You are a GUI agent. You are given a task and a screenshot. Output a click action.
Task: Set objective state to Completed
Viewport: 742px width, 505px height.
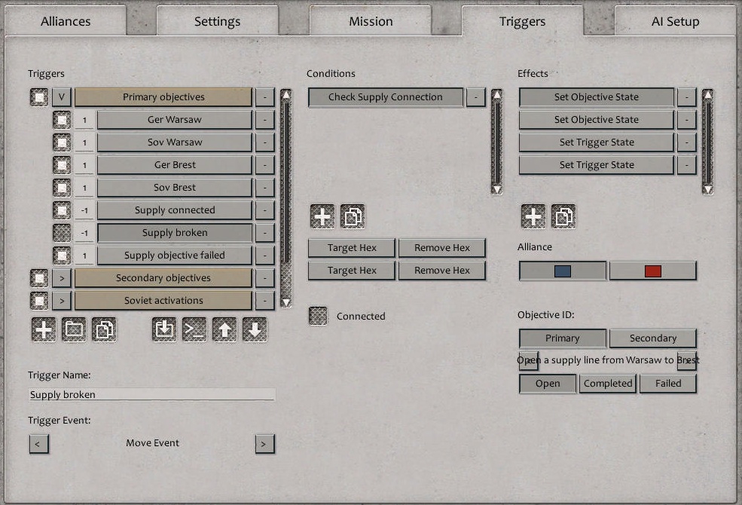coord(608,384)
